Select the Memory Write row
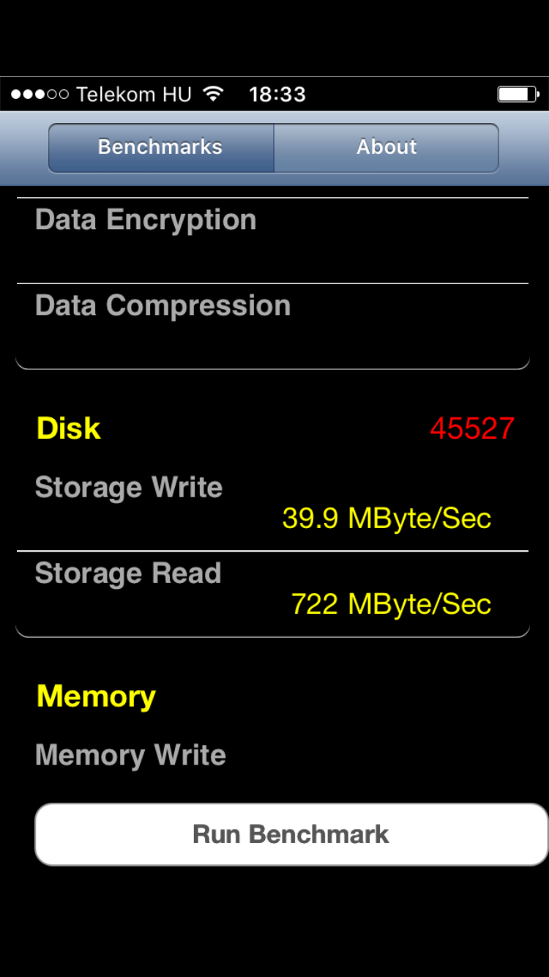This screenshot has height=977, width=549. coord(130,756)
